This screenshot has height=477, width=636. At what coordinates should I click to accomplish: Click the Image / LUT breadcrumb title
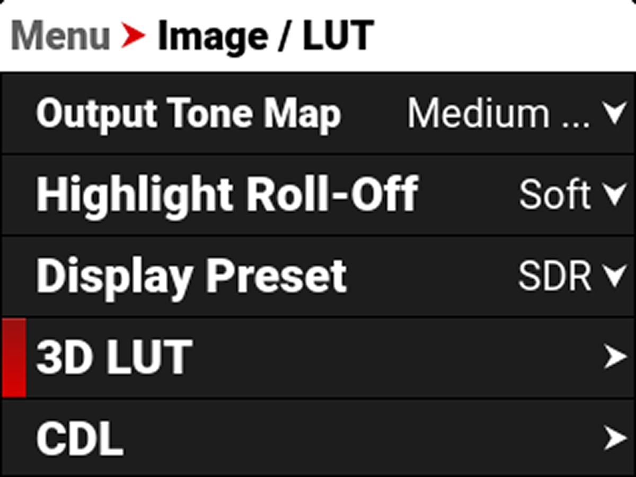265,34
